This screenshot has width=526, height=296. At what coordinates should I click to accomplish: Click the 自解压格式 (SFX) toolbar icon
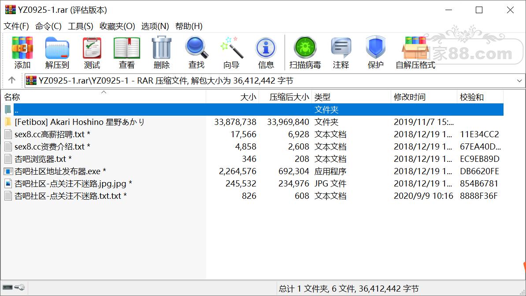pyautogui.click(x=415, y=48)
